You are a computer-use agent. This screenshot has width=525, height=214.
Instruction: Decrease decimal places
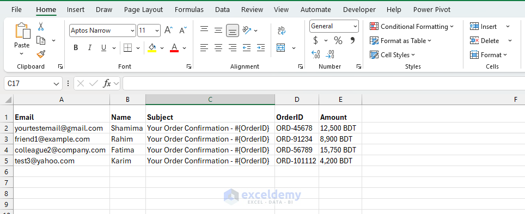(x=330, y=54)
